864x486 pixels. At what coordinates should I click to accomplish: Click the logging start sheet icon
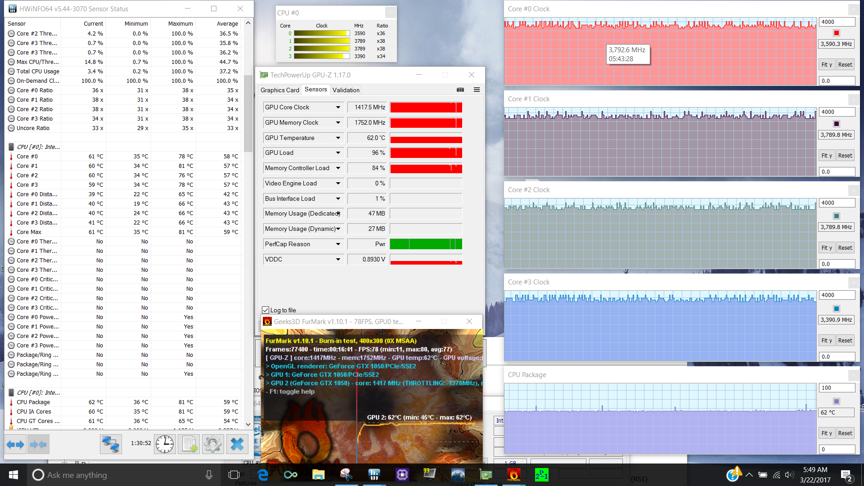point(189,445)
